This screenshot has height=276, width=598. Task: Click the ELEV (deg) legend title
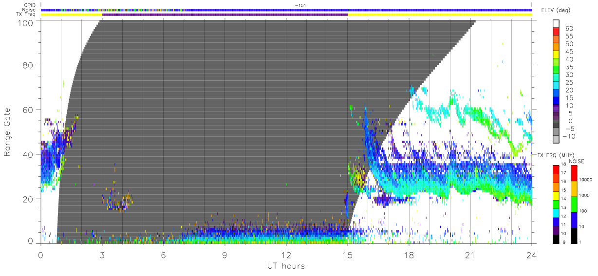557,10
